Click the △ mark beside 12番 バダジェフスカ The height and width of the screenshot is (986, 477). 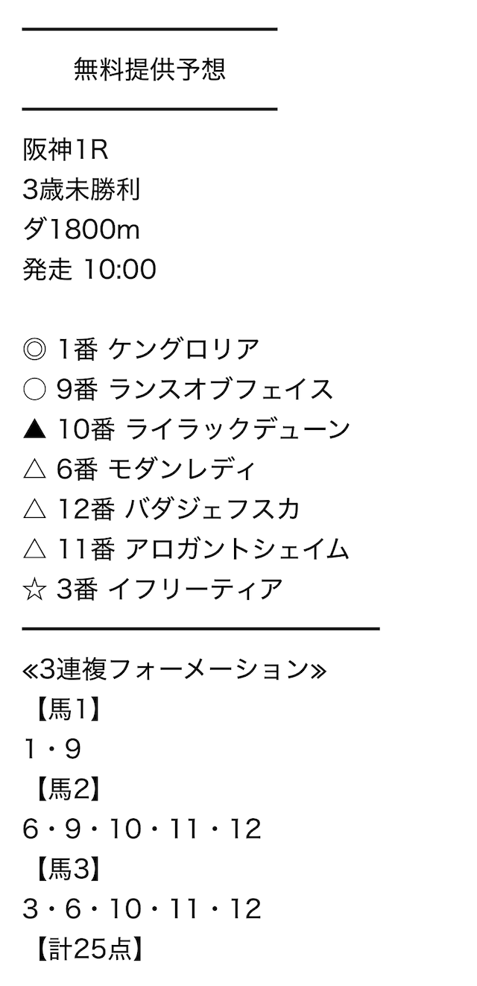point(35,509)
